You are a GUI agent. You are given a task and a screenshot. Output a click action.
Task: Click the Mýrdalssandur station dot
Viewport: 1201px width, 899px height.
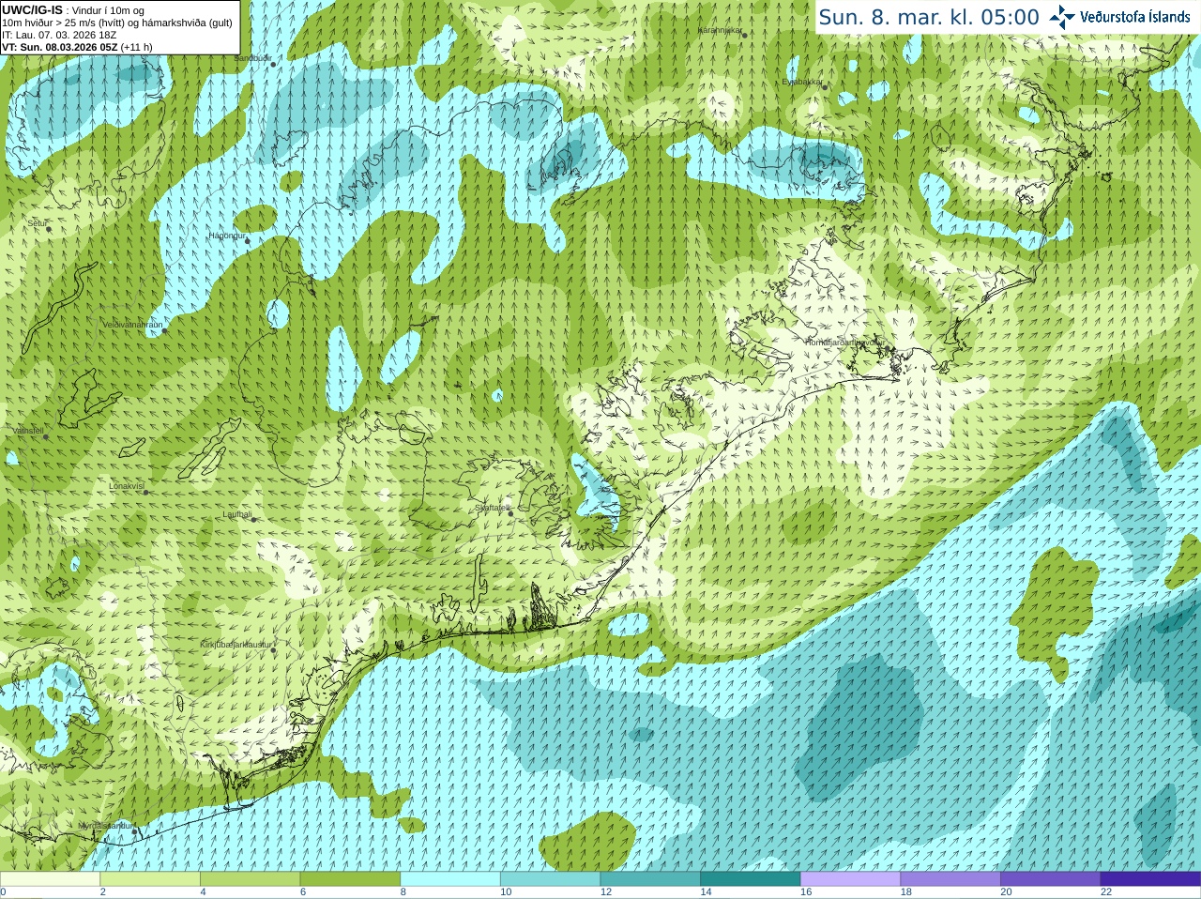tap(134, 831)
